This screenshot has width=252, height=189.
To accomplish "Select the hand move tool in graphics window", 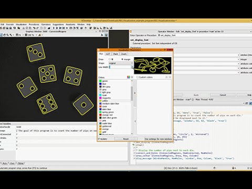I will tap(4, 35).
